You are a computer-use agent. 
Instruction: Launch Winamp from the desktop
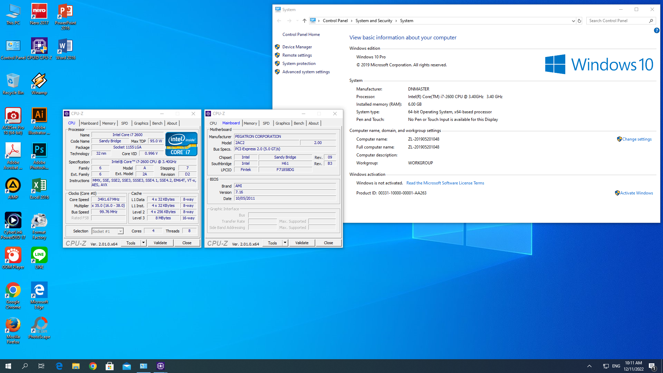click(x=39, y=84)
